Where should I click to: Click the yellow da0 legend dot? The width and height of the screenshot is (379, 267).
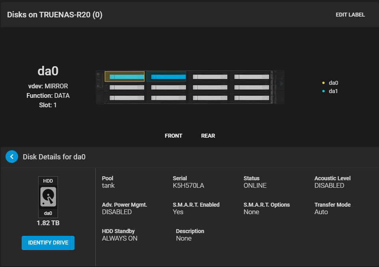pyautogui.click(x=323, y=83)
